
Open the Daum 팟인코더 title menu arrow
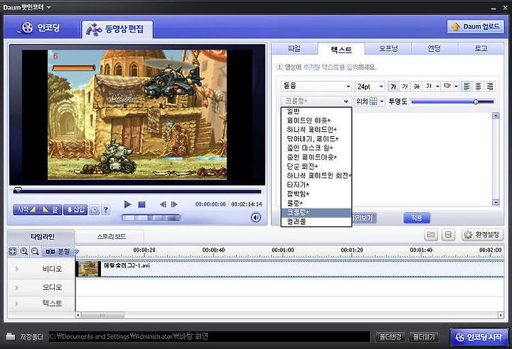tap(48, 7)
